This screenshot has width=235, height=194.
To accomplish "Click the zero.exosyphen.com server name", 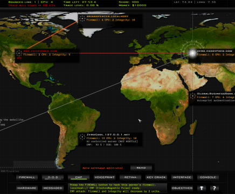I will coord(215,51).
